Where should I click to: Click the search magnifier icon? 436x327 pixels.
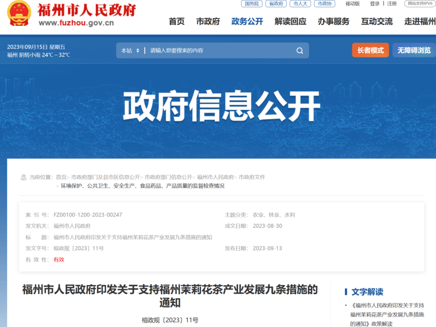coord(300,50)
